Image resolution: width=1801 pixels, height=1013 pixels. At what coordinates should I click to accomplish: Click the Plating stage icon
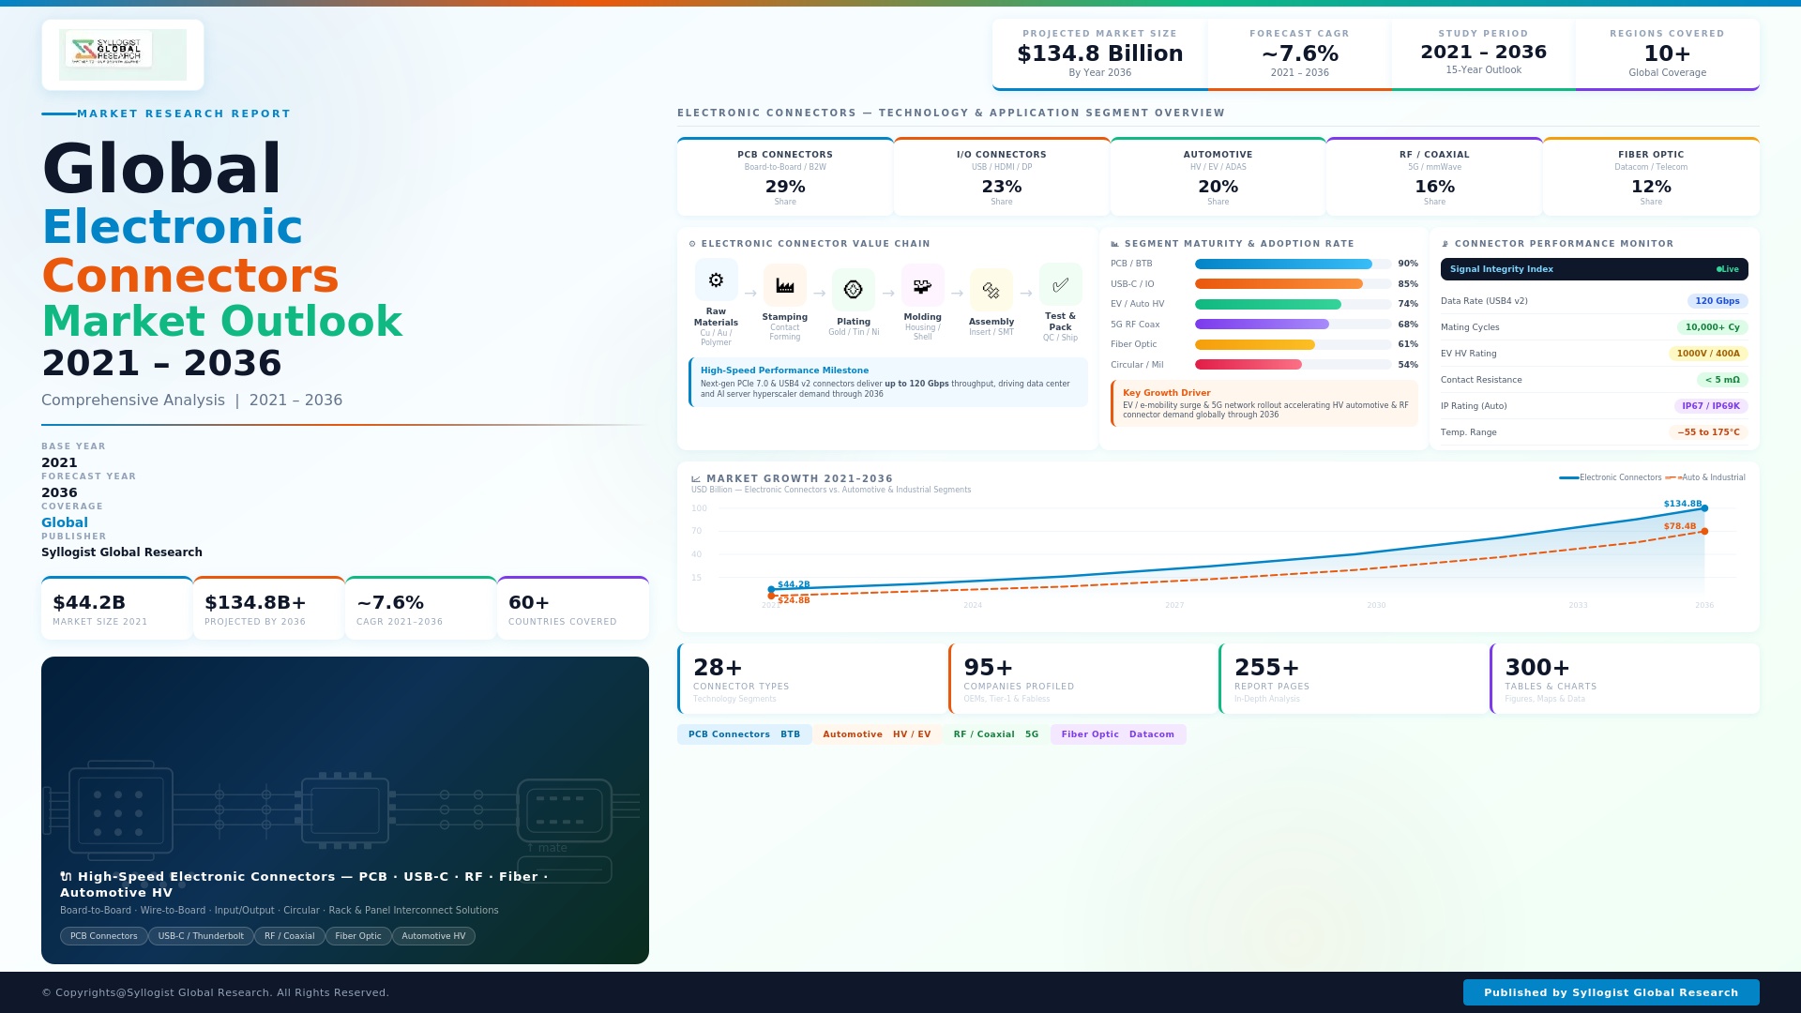click(853, 290)
